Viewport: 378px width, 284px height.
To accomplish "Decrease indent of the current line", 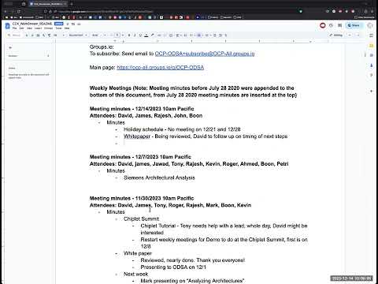I will pos(214,35).
